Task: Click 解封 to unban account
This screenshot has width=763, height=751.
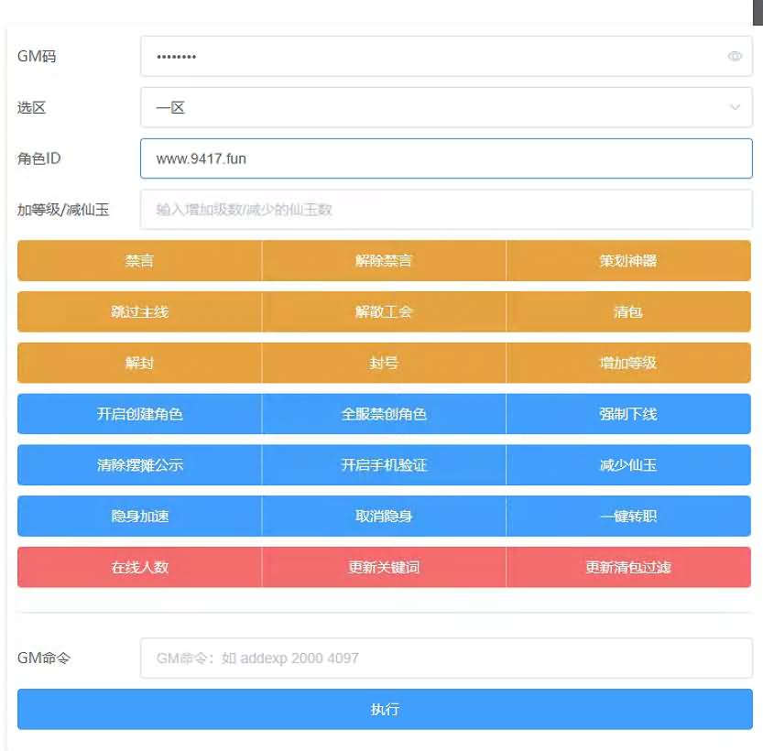Action: (x=138, y=363)
